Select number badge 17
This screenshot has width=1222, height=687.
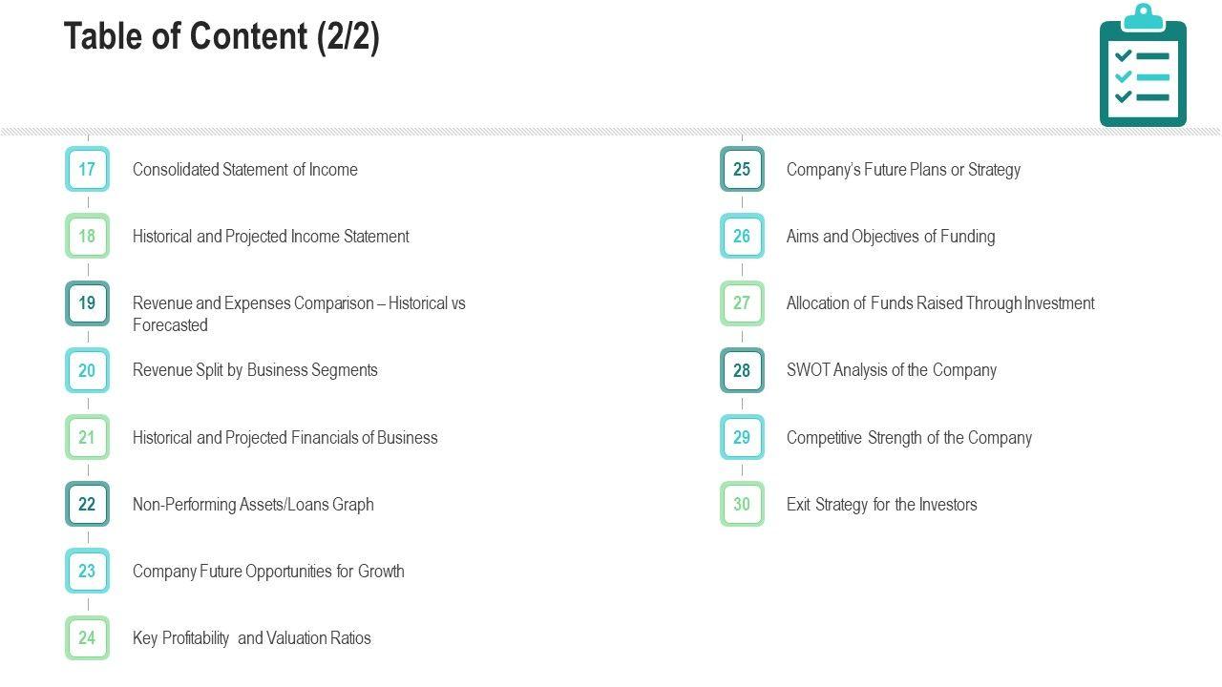coord(87,170)
